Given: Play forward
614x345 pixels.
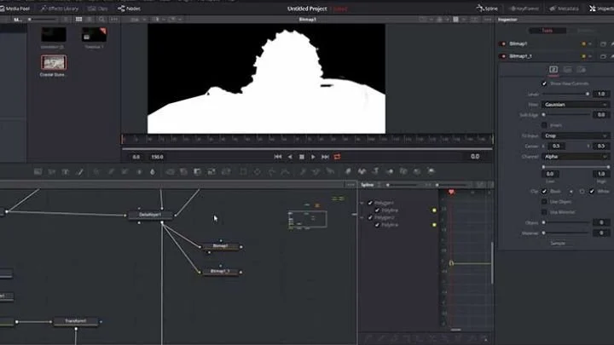Looking at the screenshot, I should pyautogui.click(x=313, y=157).
